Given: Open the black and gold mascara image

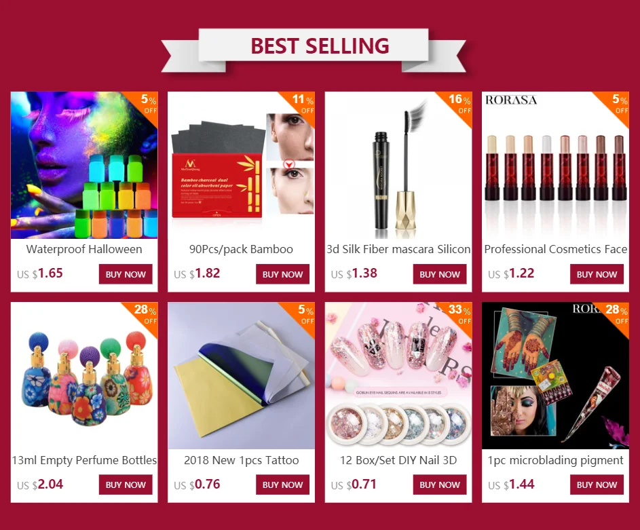Looking at the screenshot, I should coord(398,165).
